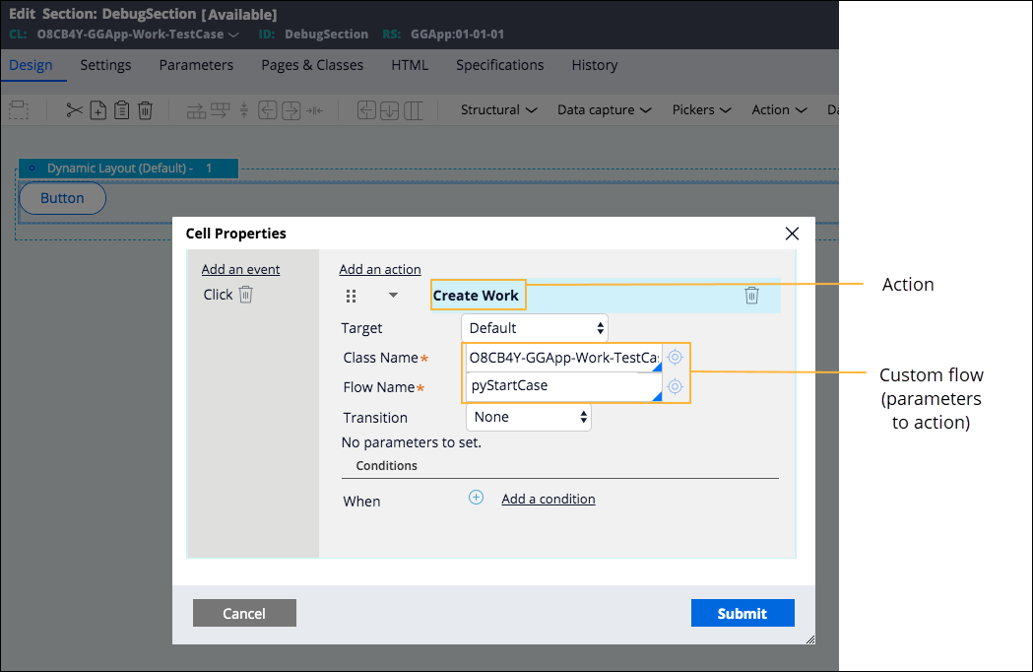Image resolution: width=1033 pixels, height=672 pixels.
Task: Delete the Click event with trash icon
Action: pyautogui.click(x=246, y=295)
